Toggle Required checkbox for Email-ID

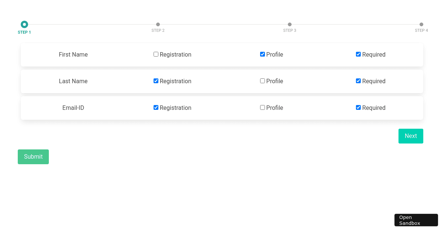click(x=358, y=107)
